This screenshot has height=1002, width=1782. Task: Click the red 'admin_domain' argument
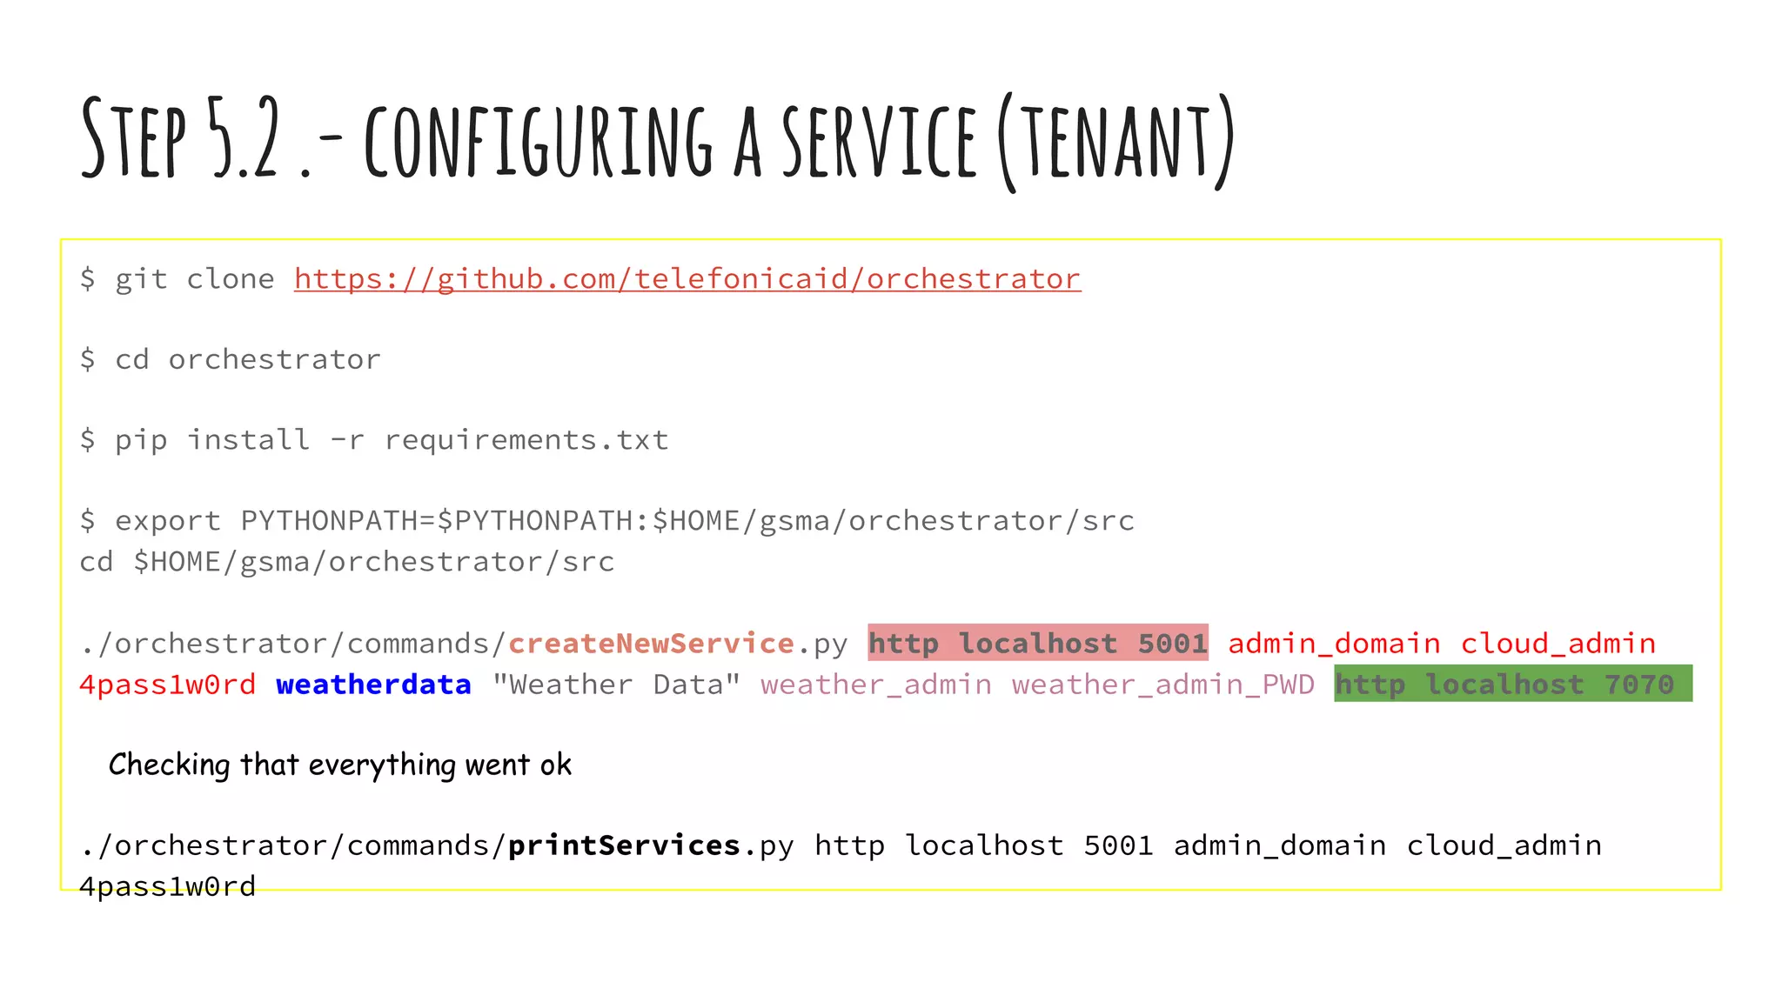click(1334, 645)
